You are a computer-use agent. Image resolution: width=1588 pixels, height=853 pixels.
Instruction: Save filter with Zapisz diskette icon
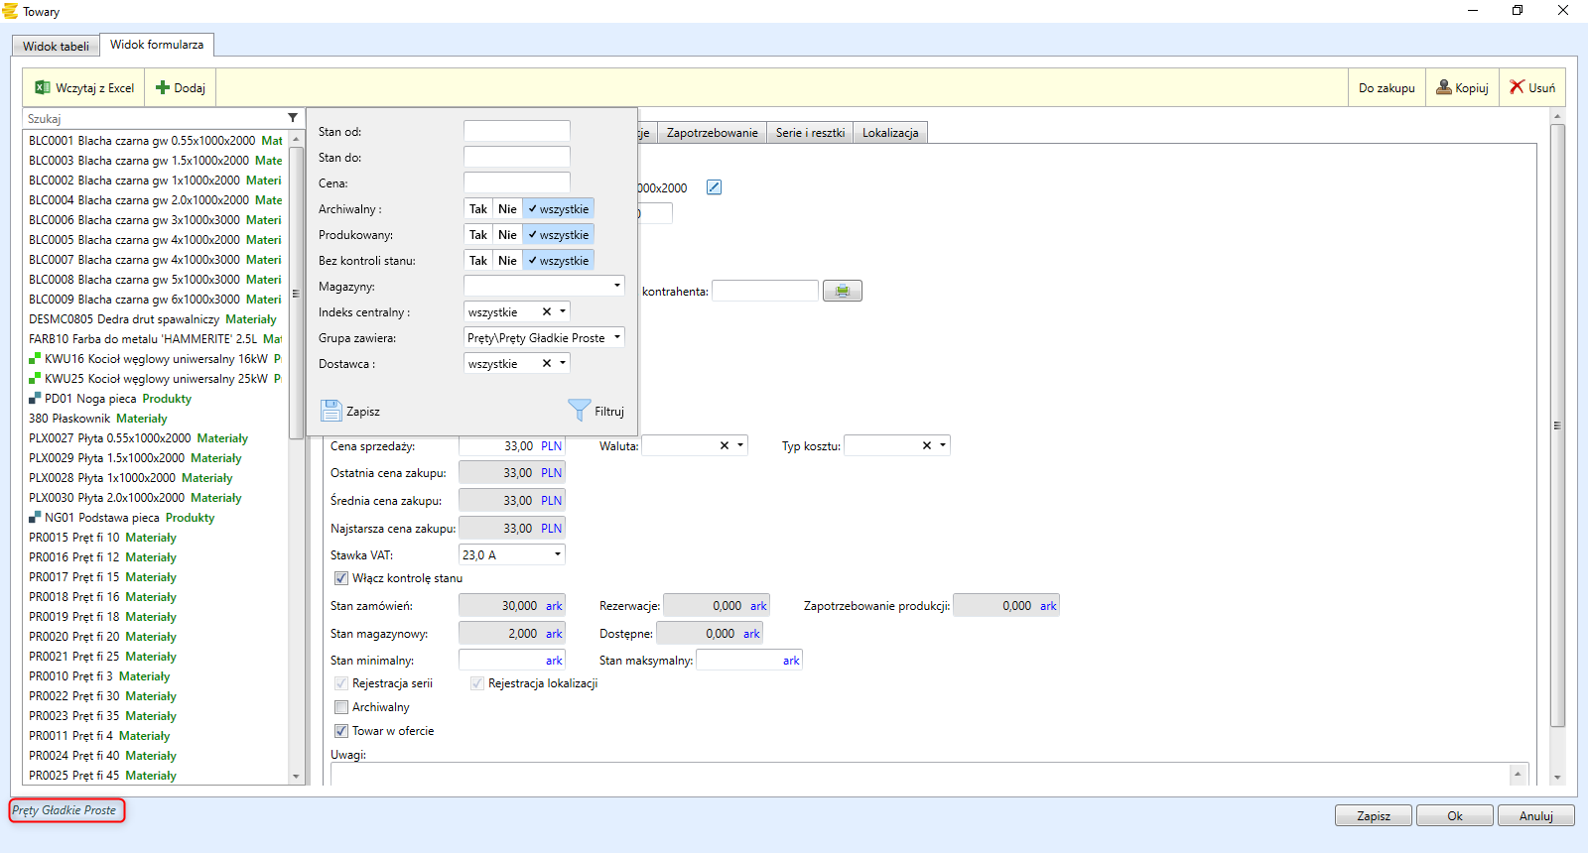(x=331, y=411)
